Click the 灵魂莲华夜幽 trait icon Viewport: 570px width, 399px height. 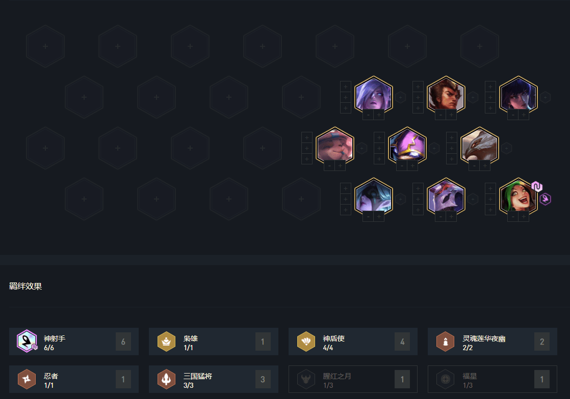pyautogui.click(x=445, y=341)
